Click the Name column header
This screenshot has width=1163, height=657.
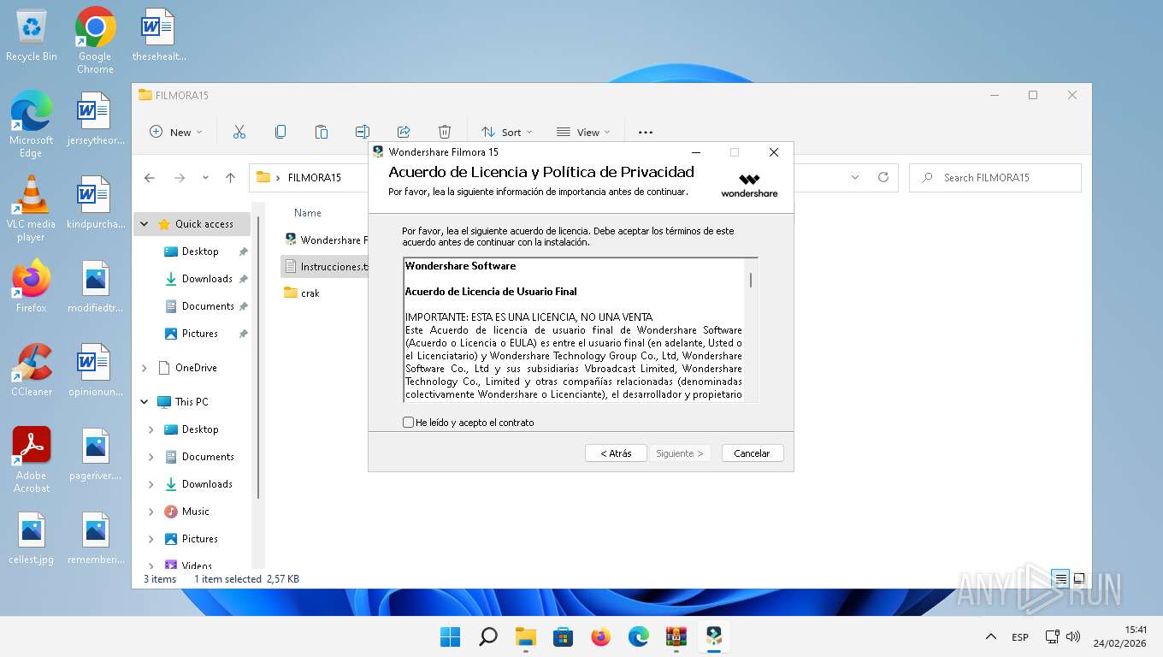click(308, 213)
